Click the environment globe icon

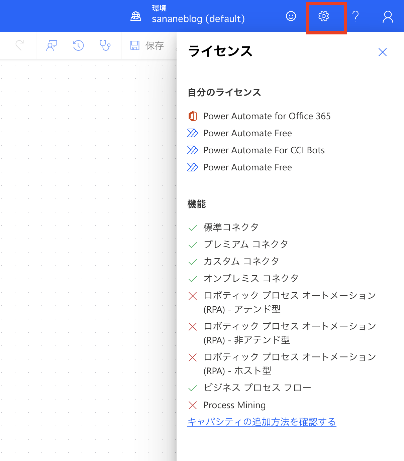[x=136, y=16]
